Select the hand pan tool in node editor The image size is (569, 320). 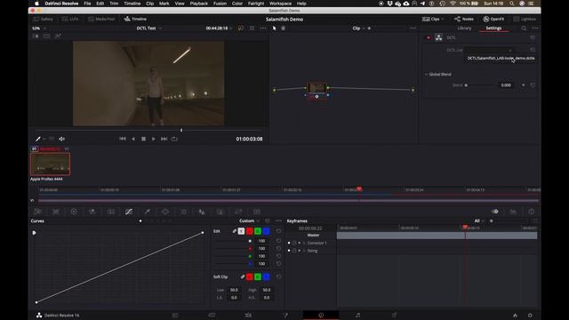click(x=283, y=28)
